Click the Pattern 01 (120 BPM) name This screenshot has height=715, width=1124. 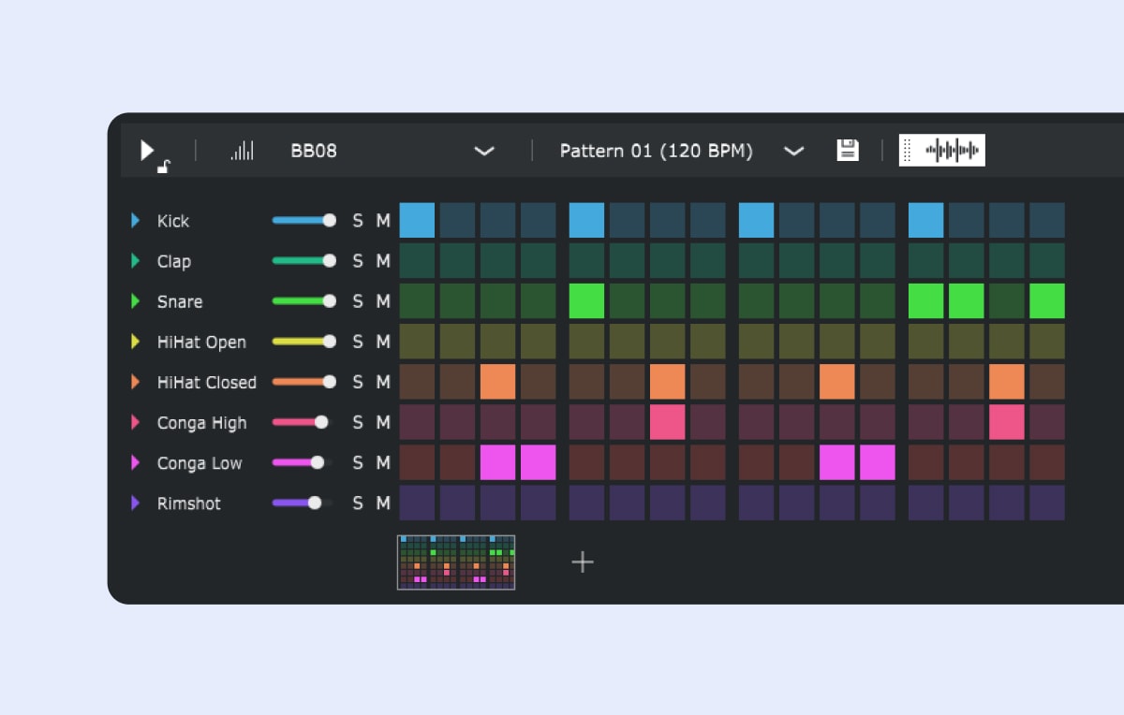point(656,151)
